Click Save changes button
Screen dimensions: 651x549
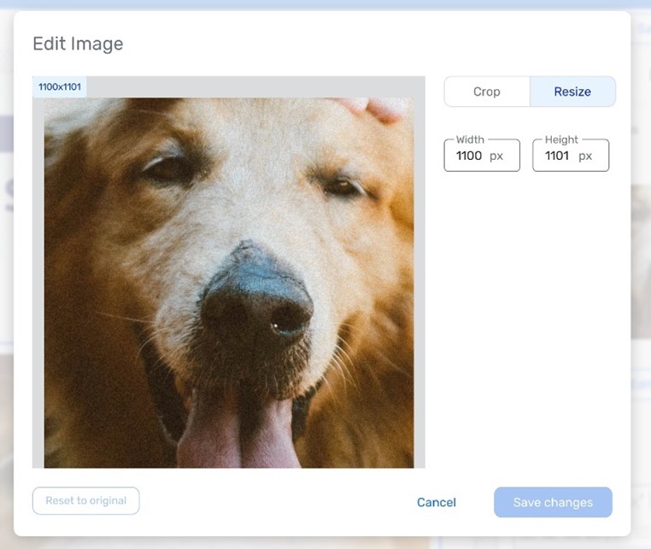pyautogui.click(x=553, y=503)
